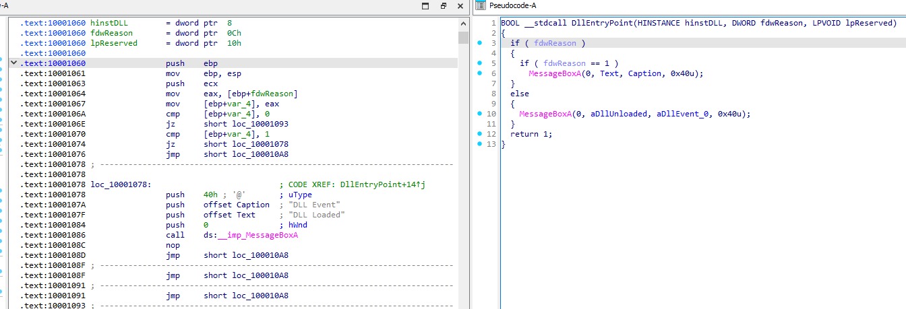The height and width of the screenshot is (309, 906).
Task: Float the disassembly view panel
Action: click(443, 5)
